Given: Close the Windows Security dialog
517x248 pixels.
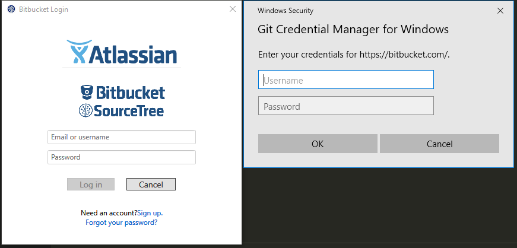Looking at the screenshot, I should click(x=500, y=11).
